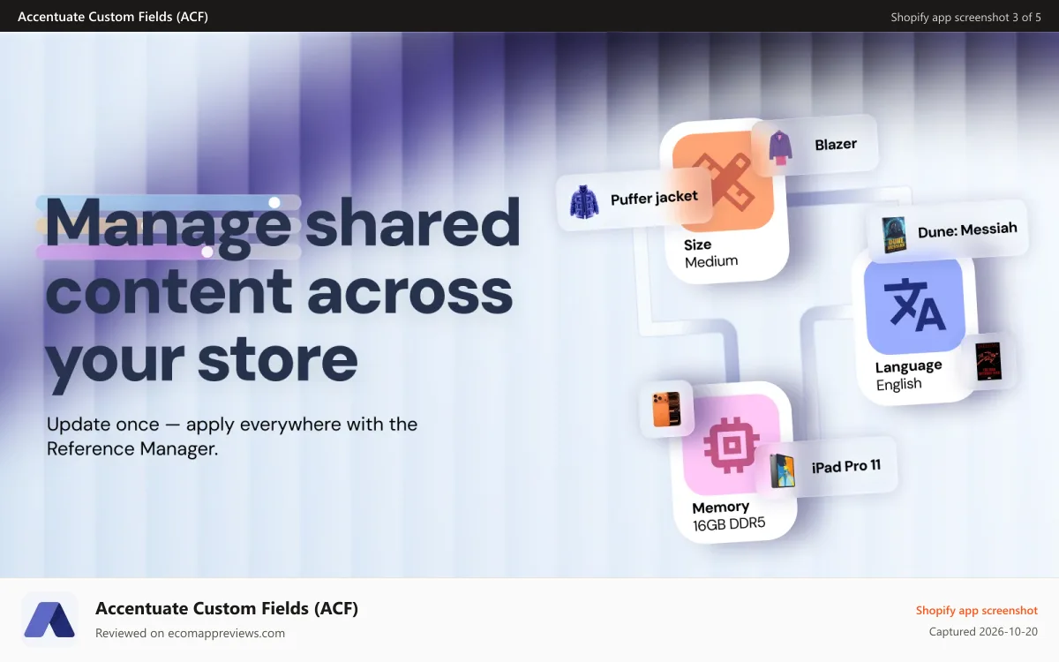This screenshot has width=1059, height=662.
Task: Click the 'Size' card label
Action: click(697, 244)
